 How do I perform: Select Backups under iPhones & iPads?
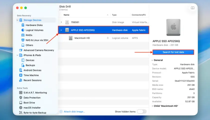pyautogui.click(x=30, y=65)
